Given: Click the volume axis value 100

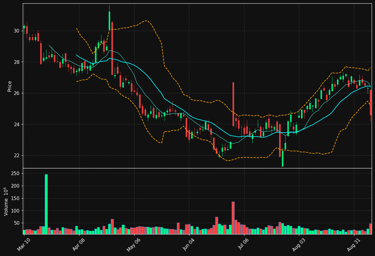Looking at the screenshot, I should tap(15, 211).
